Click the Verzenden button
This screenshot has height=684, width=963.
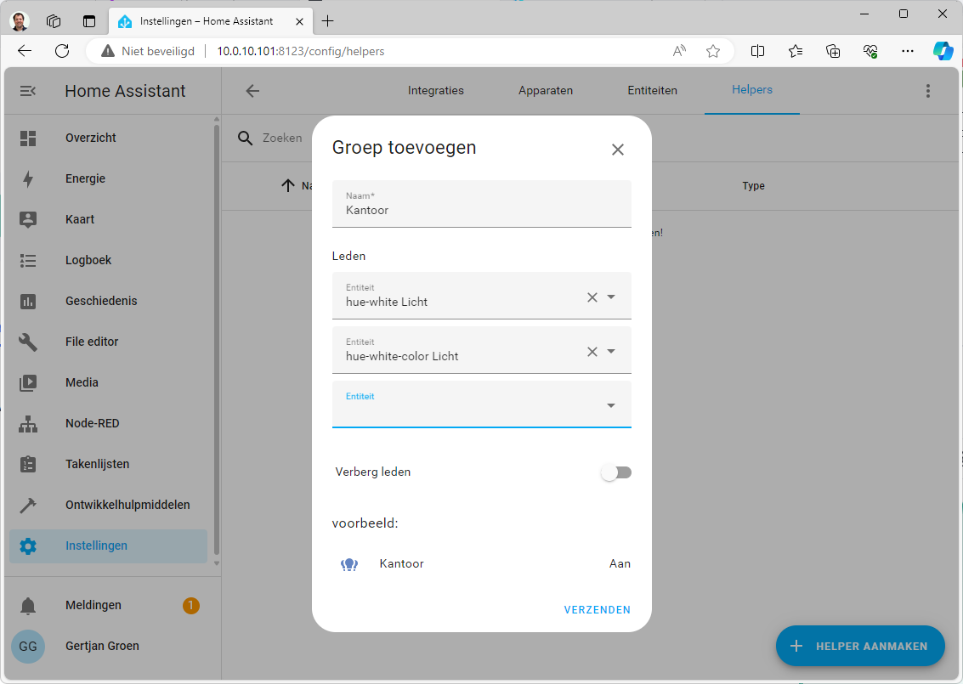coord(597,609)
